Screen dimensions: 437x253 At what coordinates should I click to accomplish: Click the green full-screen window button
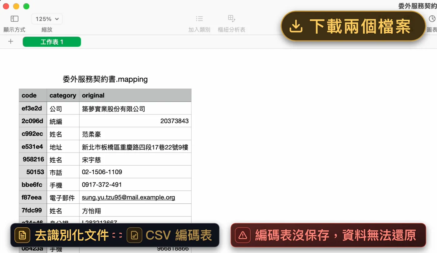point(26,6)
